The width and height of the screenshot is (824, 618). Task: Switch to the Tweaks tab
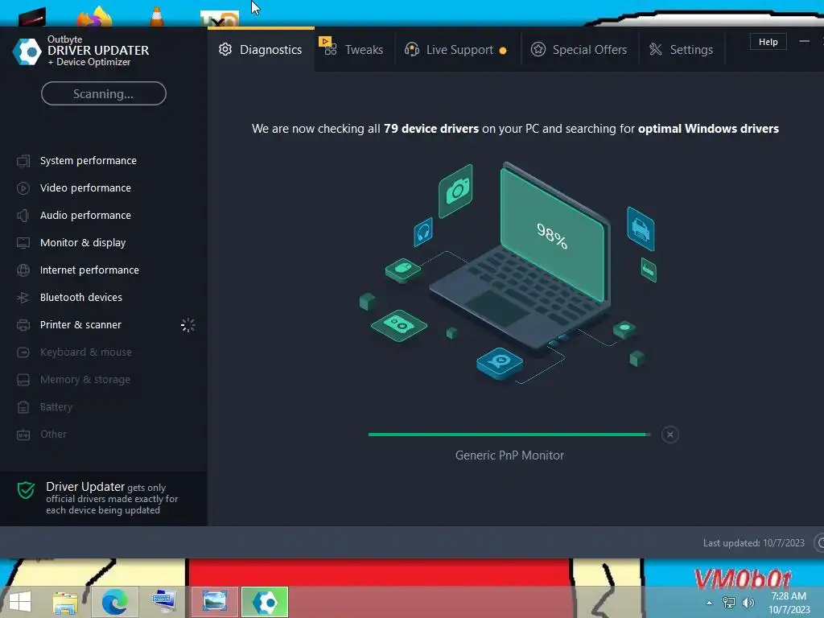pos(354,49)
